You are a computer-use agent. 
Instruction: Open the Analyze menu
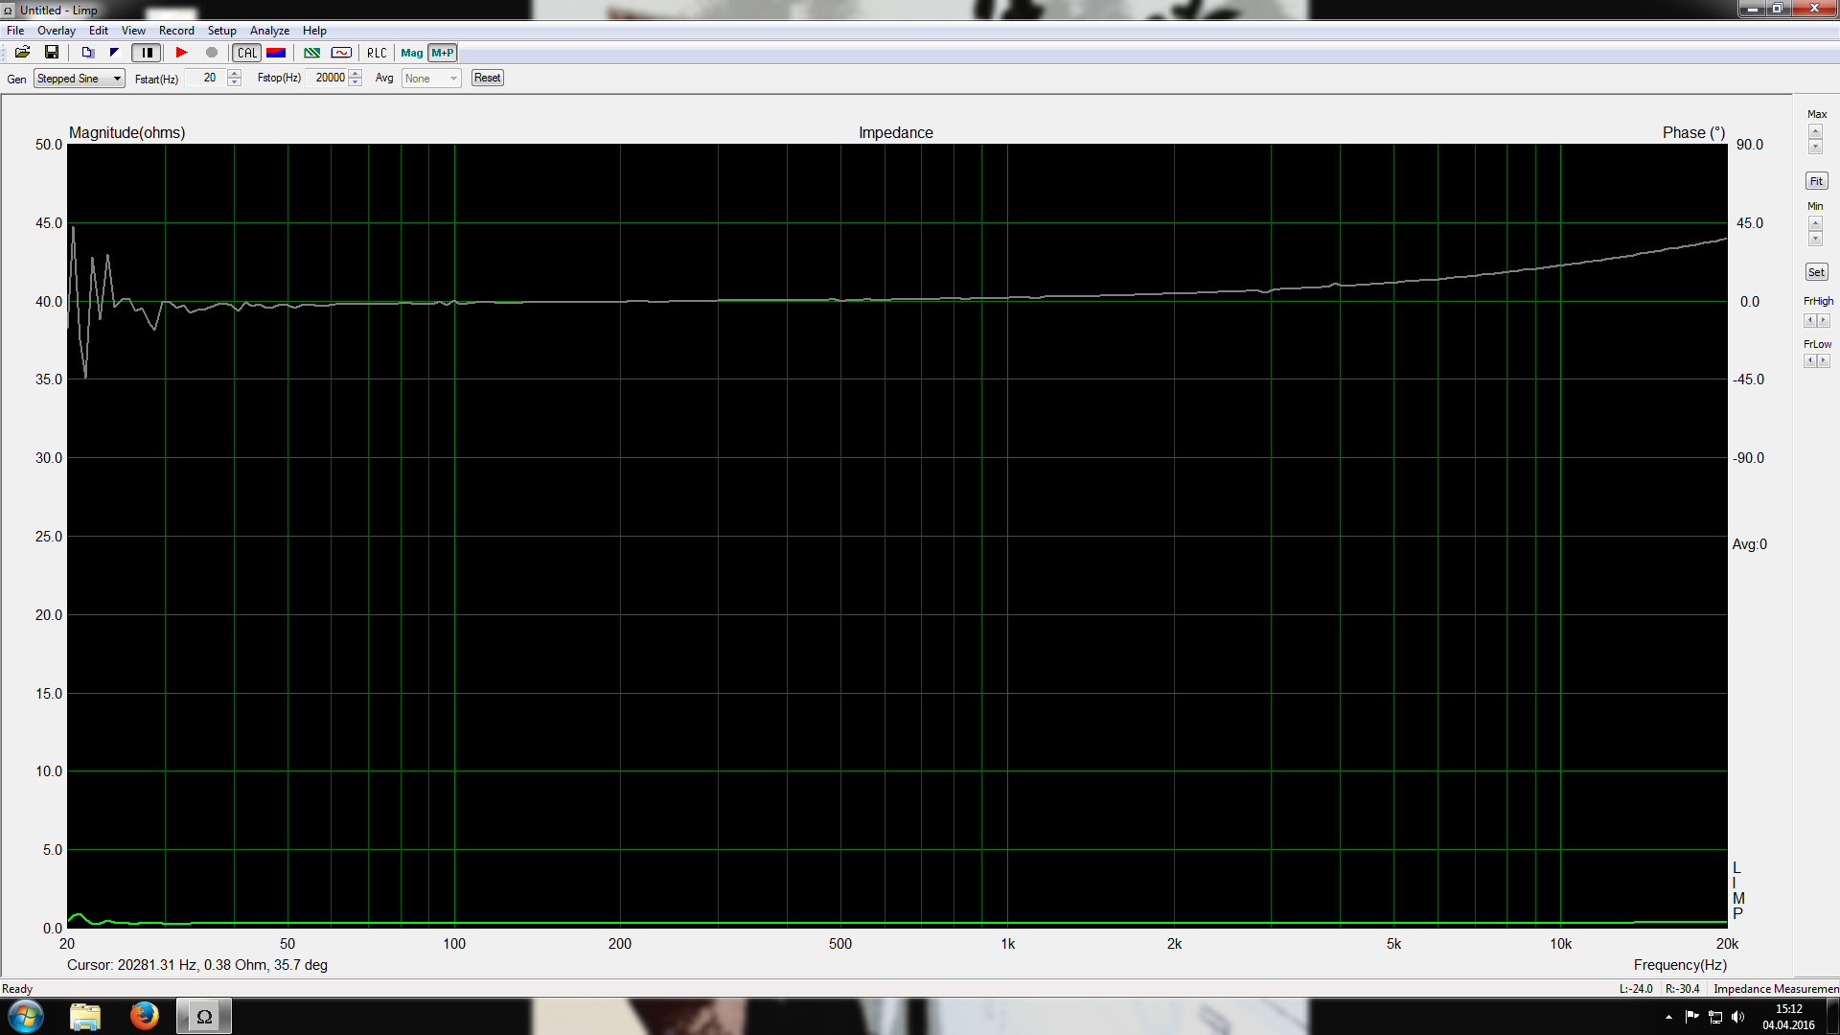pos(269,31)
